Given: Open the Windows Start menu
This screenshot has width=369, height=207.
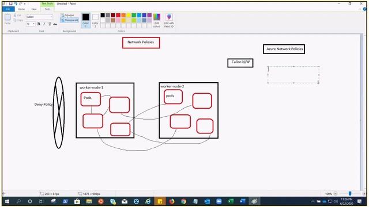Looking at the screenshot, I should [x=7, y=201].
